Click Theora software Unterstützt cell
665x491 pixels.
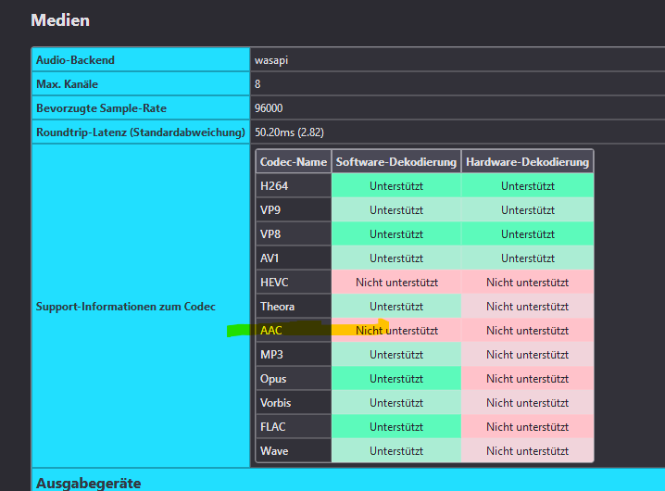tap(396, 307)
